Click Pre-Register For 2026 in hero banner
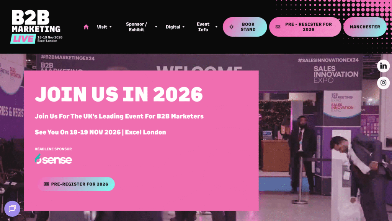The width and height of the screenshot is (392, 221). click(x=76, y=184)
